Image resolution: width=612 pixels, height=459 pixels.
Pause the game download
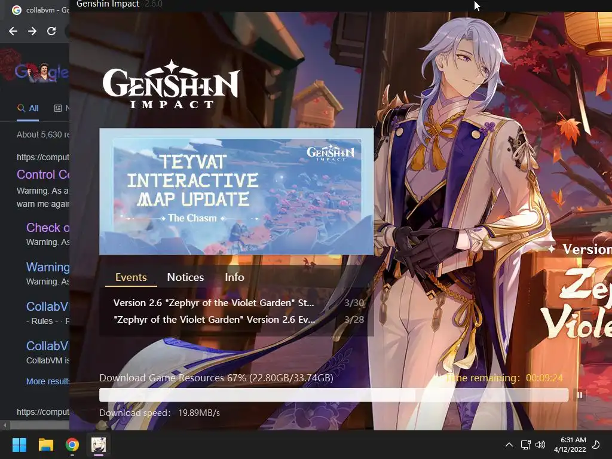pos(580,395)
